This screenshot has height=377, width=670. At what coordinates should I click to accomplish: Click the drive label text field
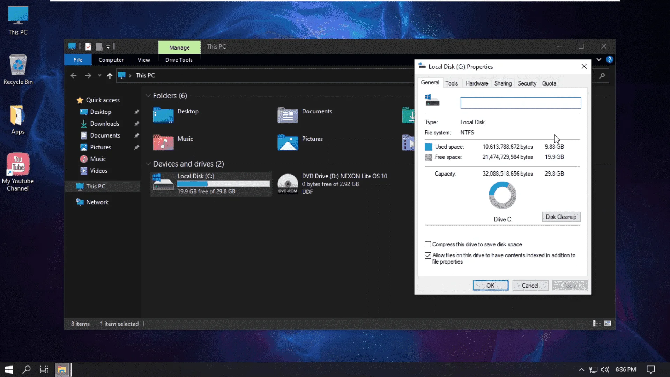[521, 103]
